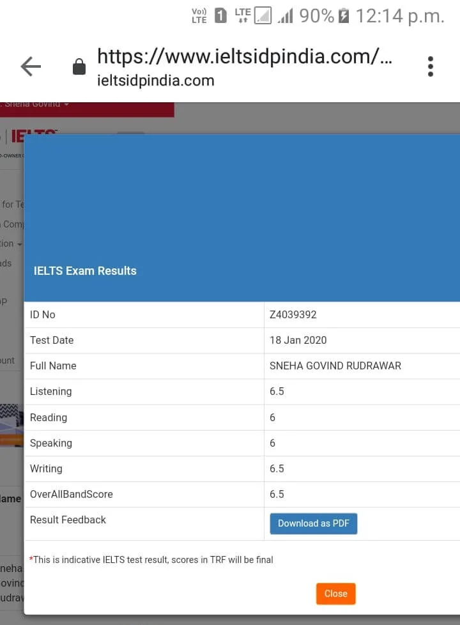
Task: Tap the filled signal strength bars
Action: (x=285, y=16)
